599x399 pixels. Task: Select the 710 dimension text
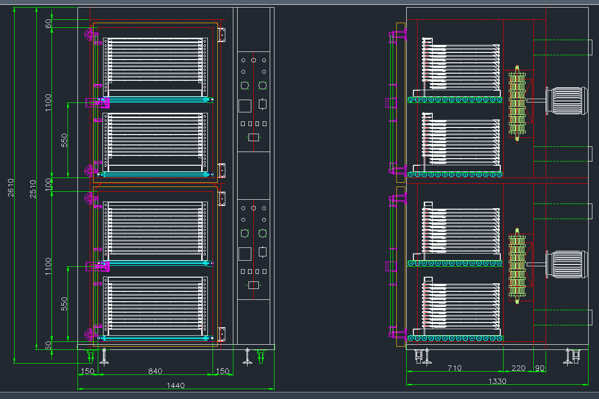[454, 368]
